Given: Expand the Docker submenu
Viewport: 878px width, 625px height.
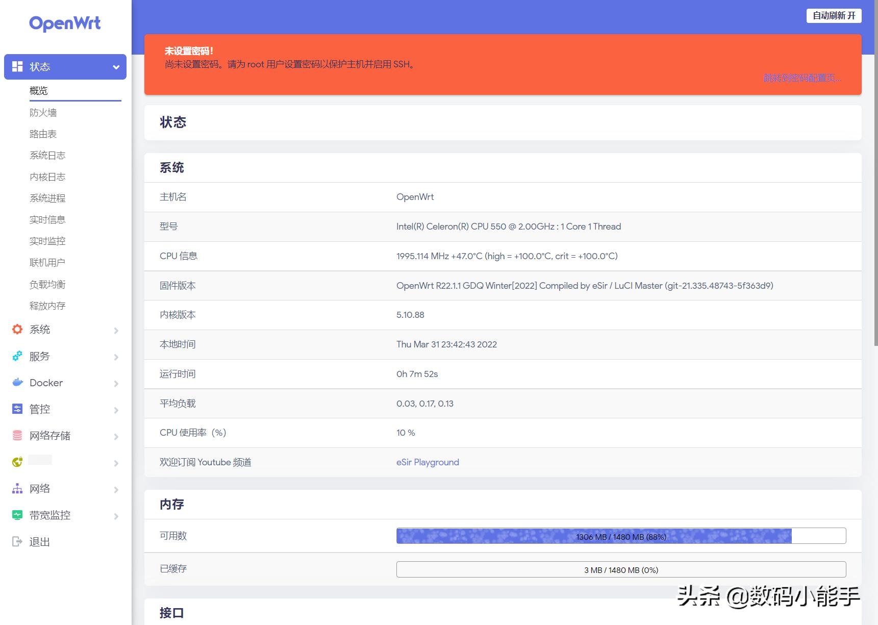Looking at the screenshot, I should pos(116,383).
